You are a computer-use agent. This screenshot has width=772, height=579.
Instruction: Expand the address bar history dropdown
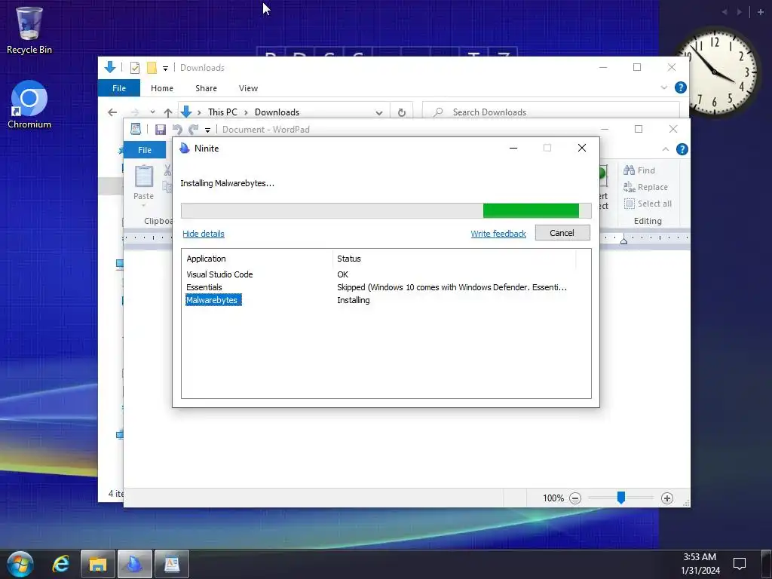click(379, 113)
